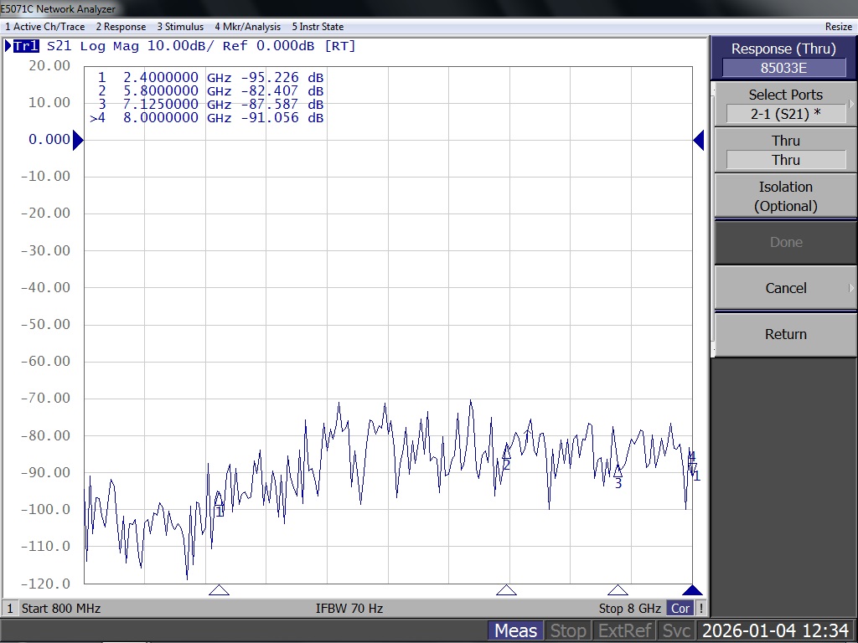Click the Thru softkey
Viewport: 858px width, 643px height.
click(x=785, y=150)
